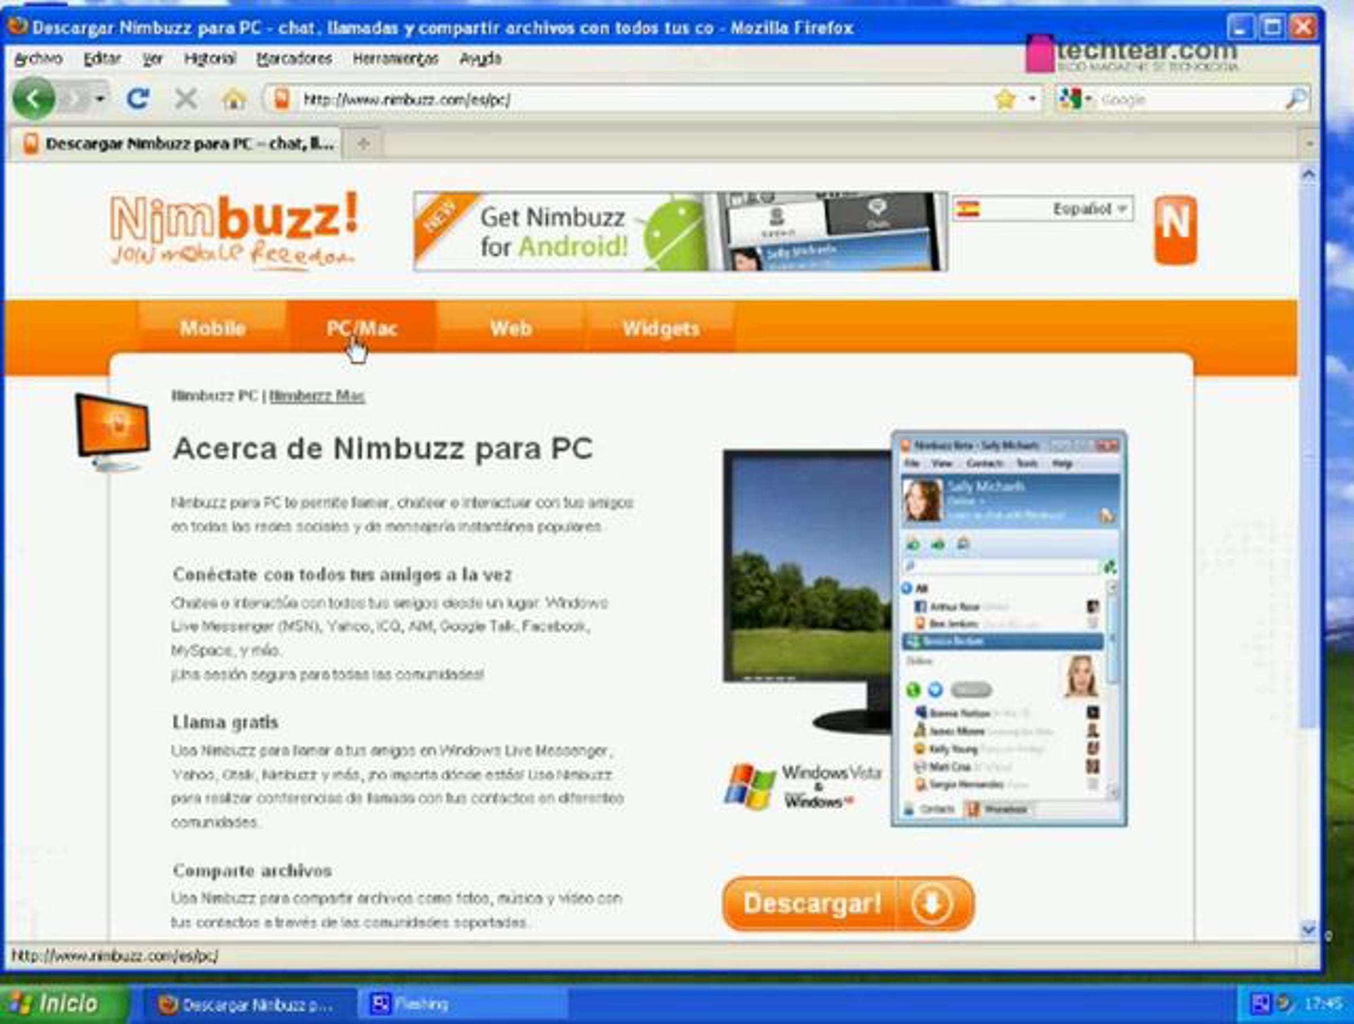Open the Español language dropdown
1354x1024 pixels.
[x=1043, y=209]
